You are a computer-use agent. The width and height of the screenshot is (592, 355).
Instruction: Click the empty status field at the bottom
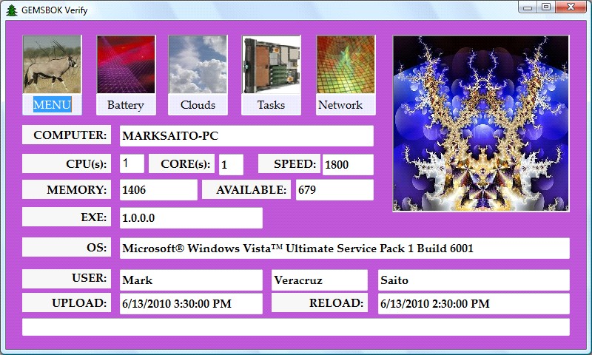[x=296, y=327]
